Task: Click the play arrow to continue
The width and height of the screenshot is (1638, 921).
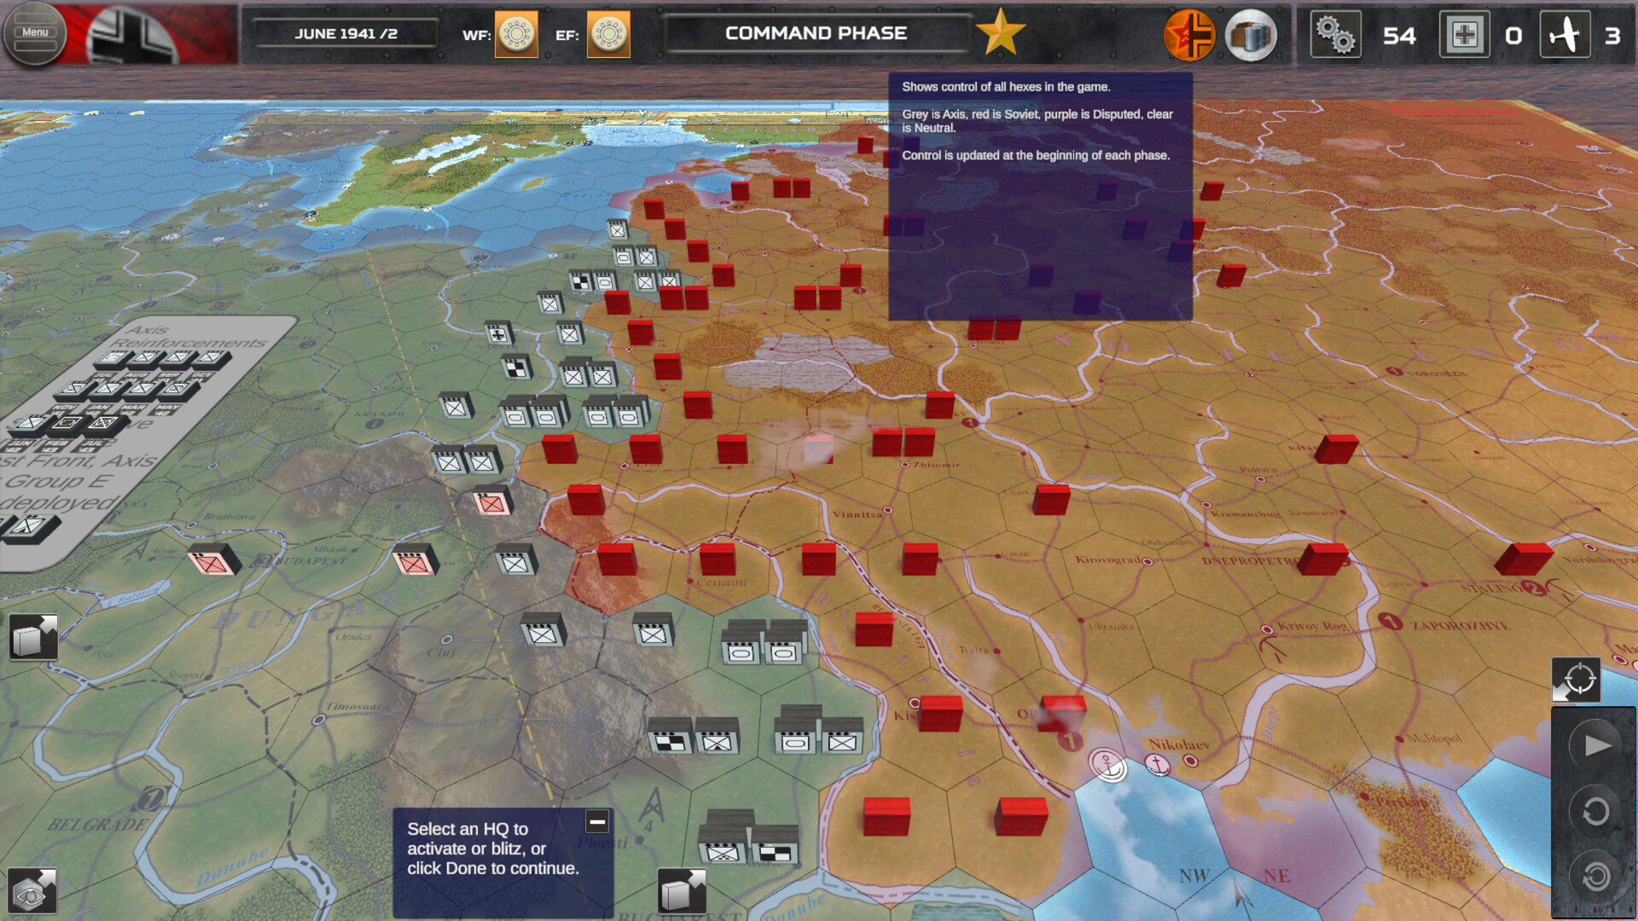Action: point(1596,745)
